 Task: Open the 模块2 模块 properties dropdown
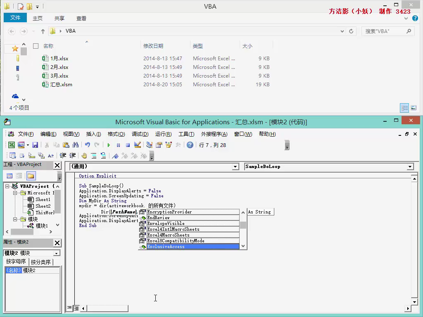tap(57, 253)
